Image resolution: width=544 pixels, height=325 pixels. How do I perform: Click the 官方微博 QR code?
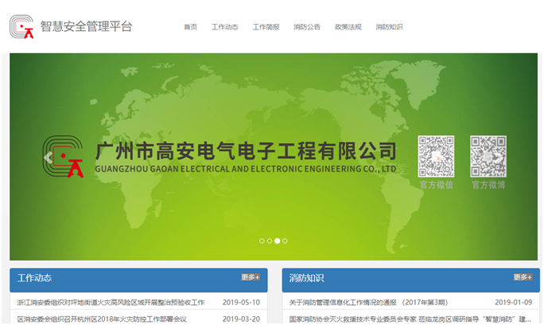pos(488,157)
